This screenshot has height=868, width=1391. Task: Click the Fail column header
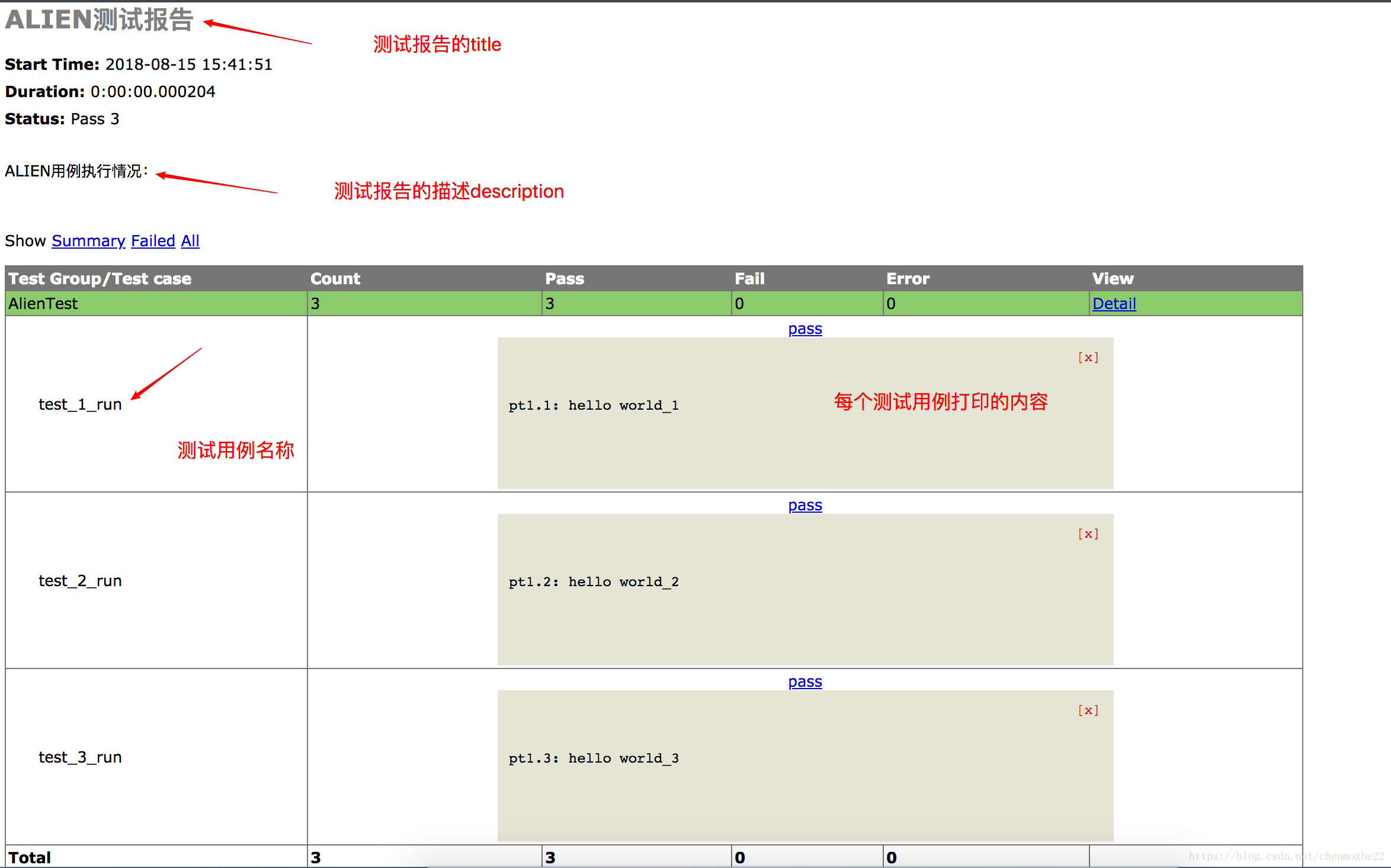coord(749,279)
